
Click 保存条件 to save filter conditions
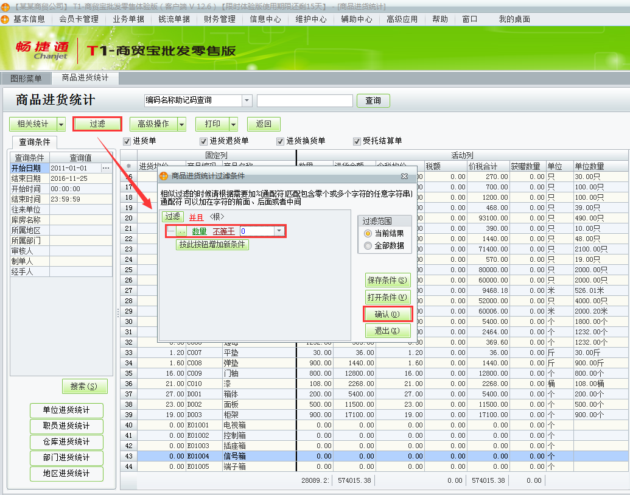point(388,280)
